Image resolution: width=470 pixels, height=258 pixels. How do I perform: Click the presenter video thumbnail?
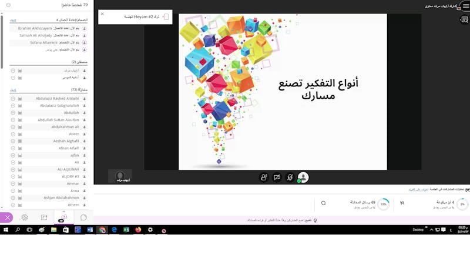point(120,176)
